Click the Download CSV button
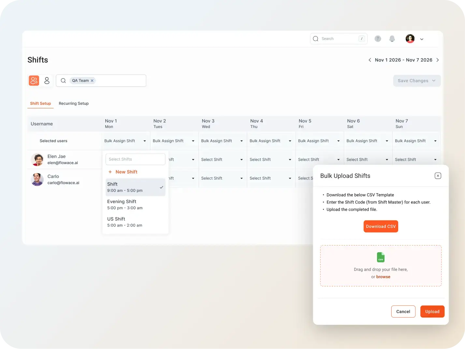 click(x=381, y=227)
